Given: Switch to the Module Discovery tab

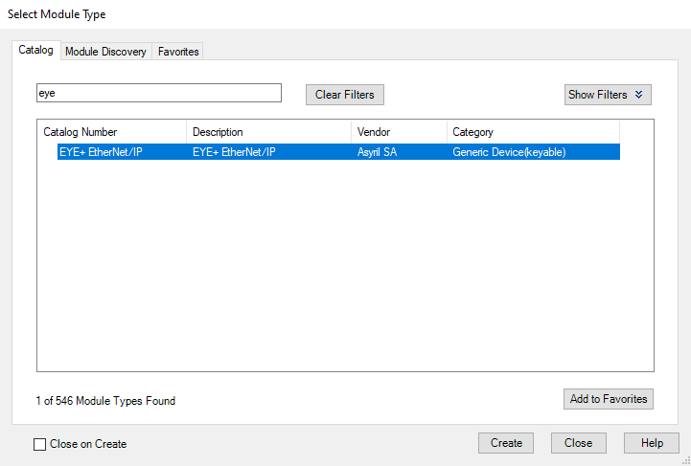Looking at the screenshot, I should (x=105, y=52).
